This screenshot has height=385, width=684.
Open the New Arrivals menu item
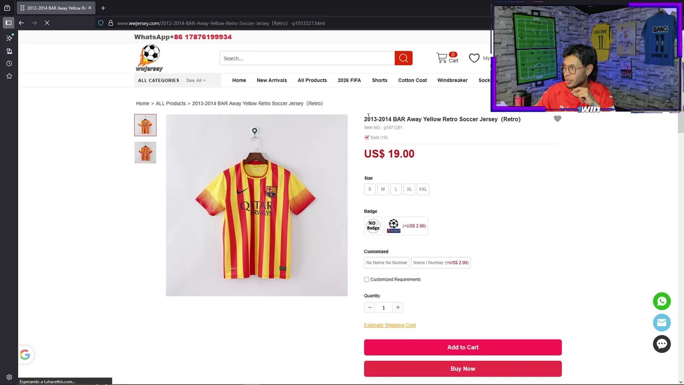(271, 80)
